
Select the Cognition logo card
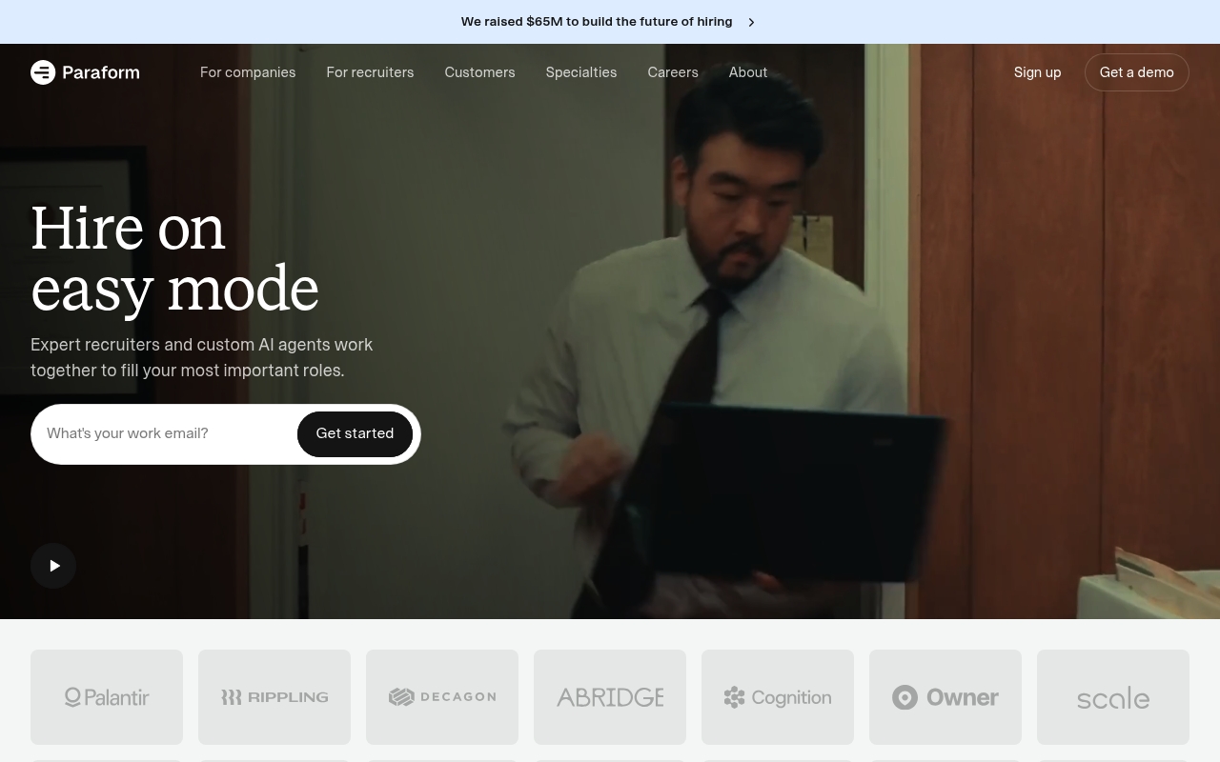click(x=778, y=697)
